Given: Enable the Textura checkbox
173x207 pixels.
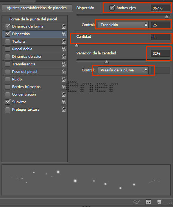Looking at the screenshot, I should point(8,42).
